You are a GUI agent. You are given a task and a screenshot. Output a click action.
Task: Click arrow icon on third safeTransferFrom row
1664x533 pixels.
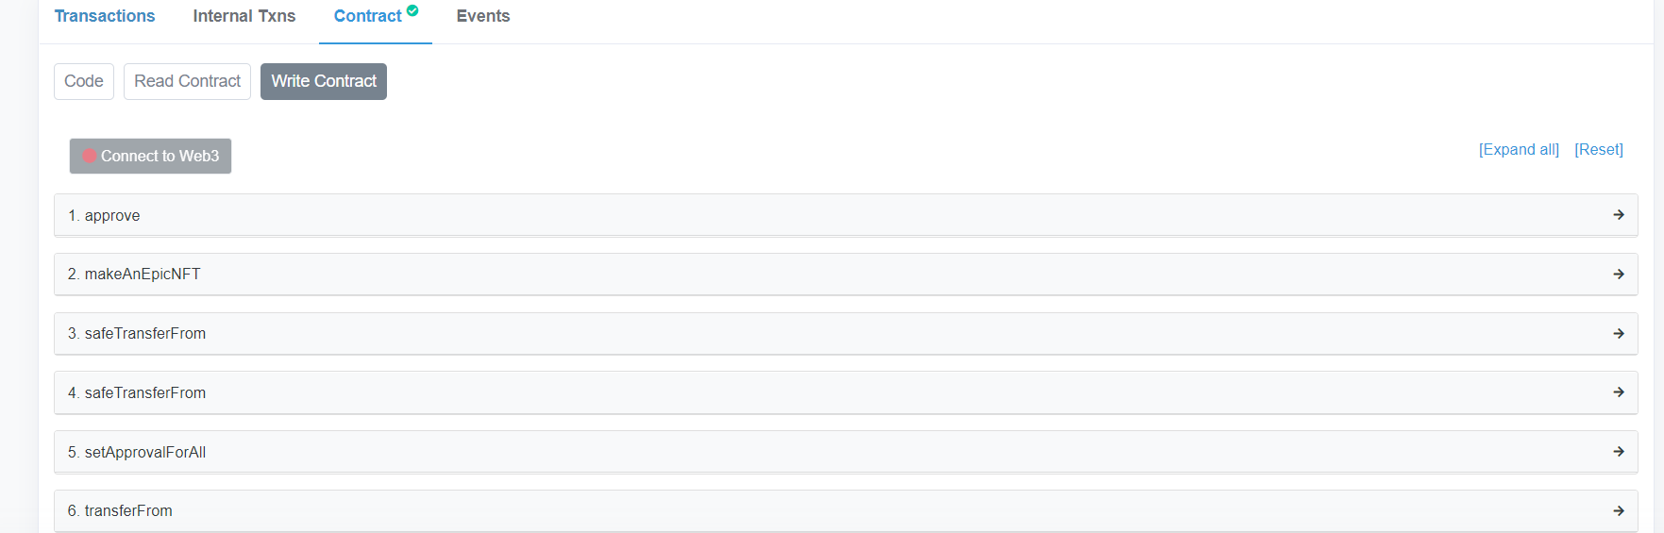tap(1618, 334)
